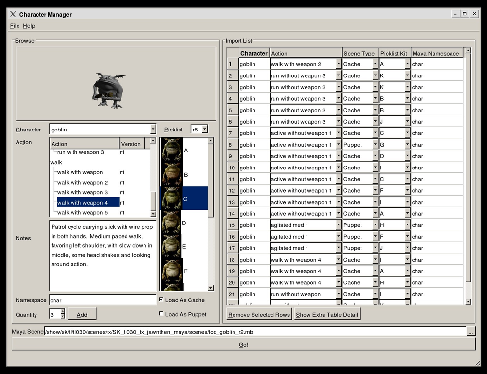
Task: Expand the Scene Type dropdown in row 8
Action: (x=375, y=145)
